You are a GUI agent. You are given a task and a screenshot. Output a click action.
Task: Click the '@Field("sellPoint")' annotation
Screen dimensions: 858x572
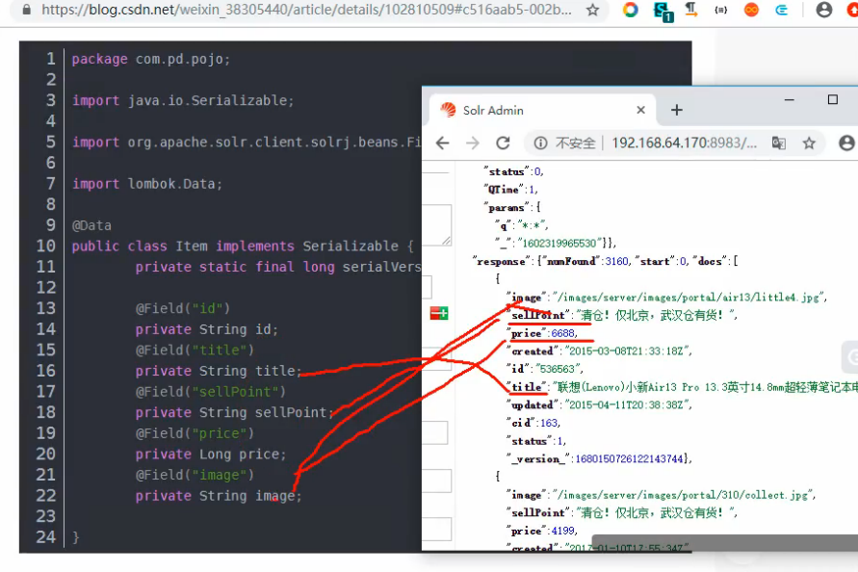(x=211, y=392)
